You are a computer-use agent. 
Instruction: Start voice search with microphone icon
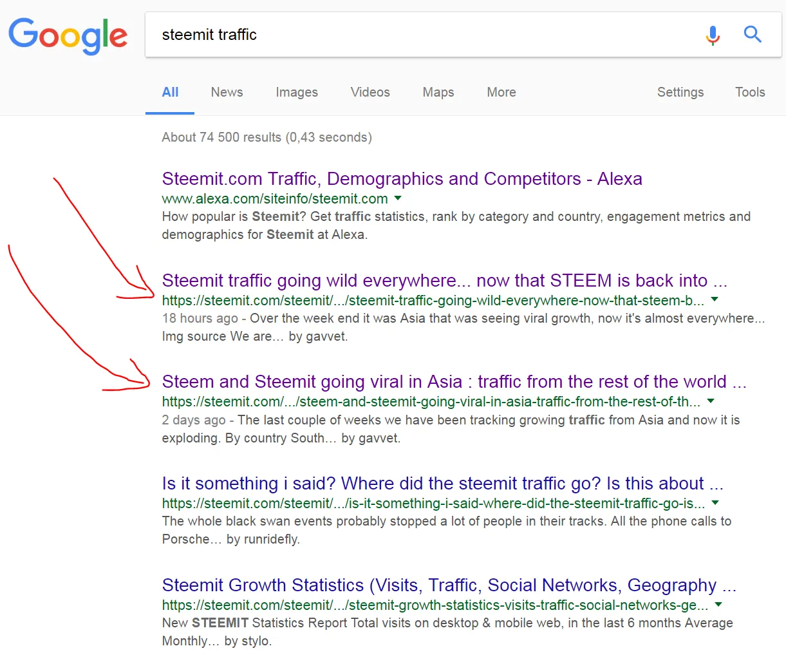click(x=713, y=35)
